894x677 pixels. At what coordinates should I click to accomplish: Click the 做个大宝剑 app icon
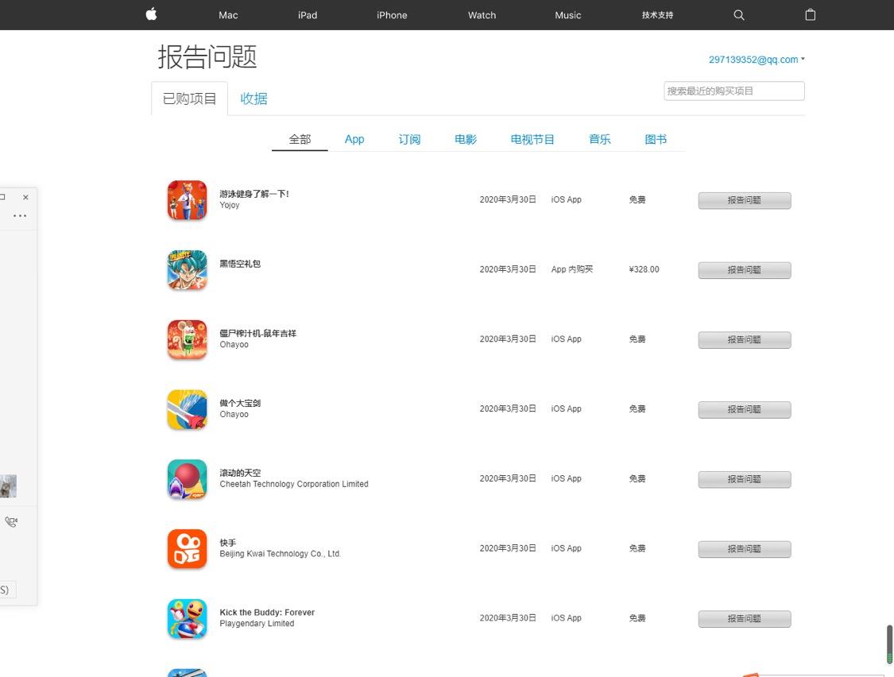point(187,409)
